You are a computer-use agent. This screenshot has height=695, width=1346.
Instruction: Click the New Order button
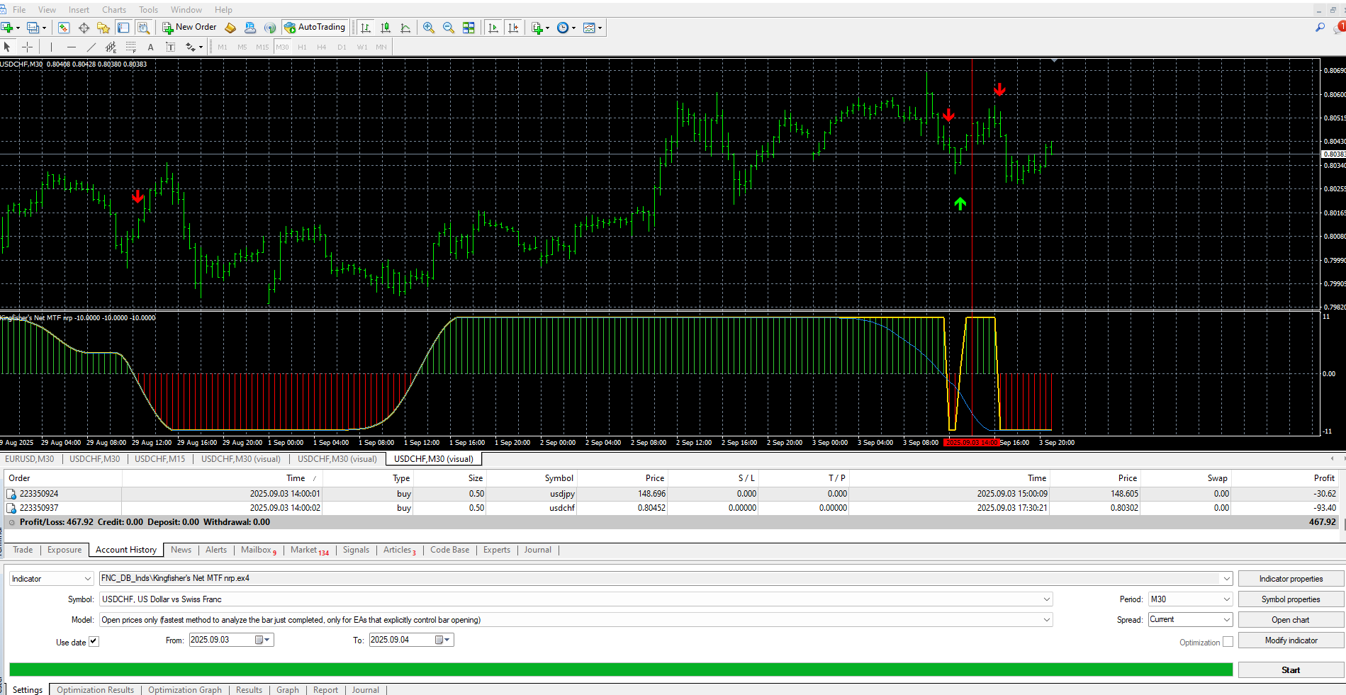click(x=189, y=28)
